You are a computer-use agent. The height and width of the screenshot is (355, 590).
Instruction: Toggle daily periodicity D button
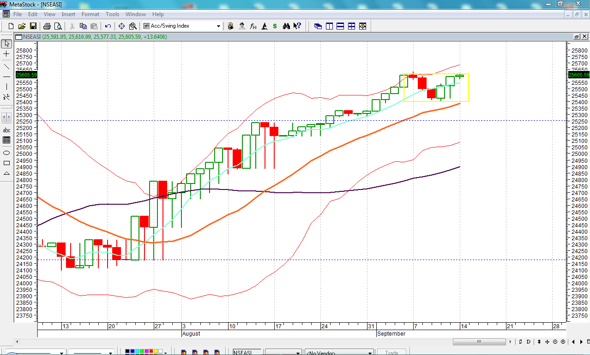pos(529,342)
